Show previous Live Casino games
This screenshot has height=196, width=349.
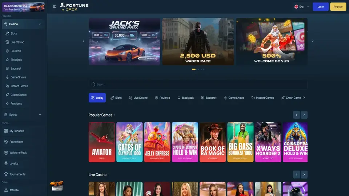(x=296, y=175)
